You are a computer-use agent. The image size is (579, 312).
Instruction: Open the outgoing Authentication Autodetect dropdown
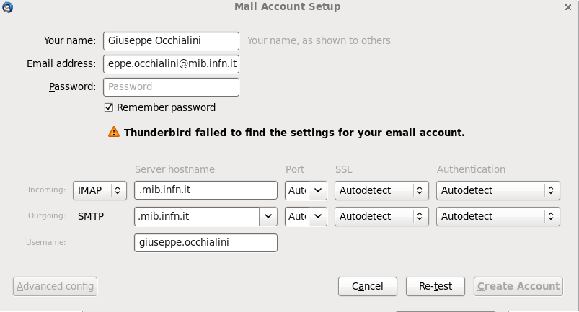pos(498,216)
